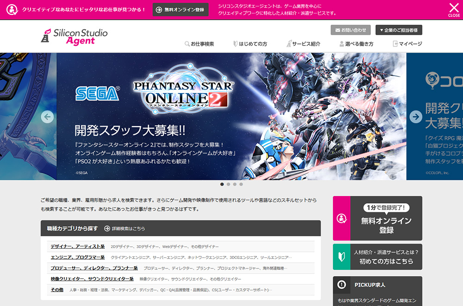Open その他 job category

click(56, 290)
